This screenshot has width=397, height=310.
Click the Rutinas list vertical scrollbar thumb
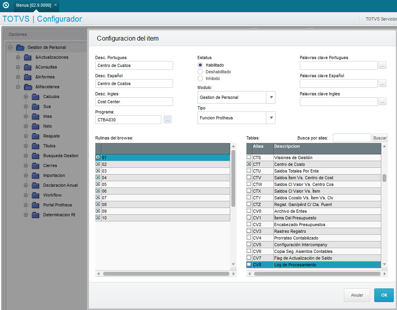233,178
